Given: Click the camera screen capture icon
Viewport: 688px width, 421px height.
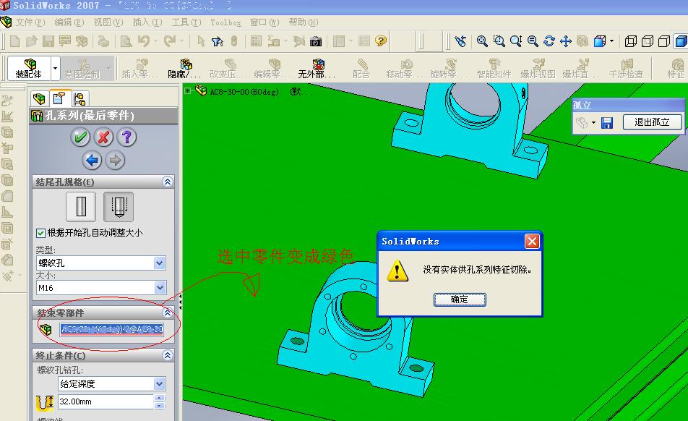Looking at the screenshot, I should tap(316, 41).
